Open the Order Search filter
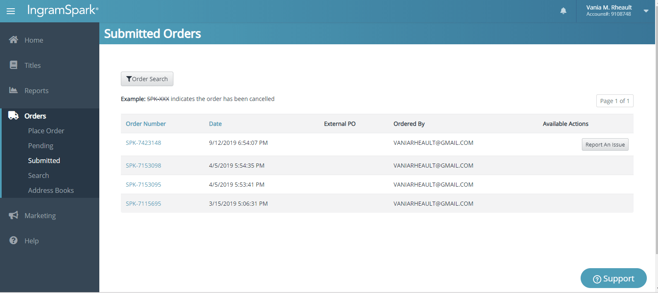This screenshot has height=293, width=658. point(147,79)
